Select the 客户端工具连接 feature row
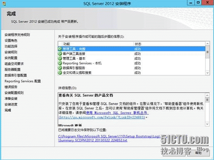 (132, 54)
